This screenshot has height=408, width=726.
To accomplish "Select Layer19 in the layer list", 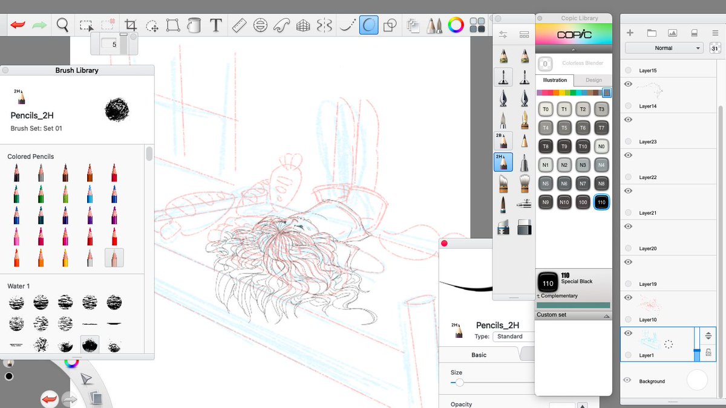I will coord(669,273).
